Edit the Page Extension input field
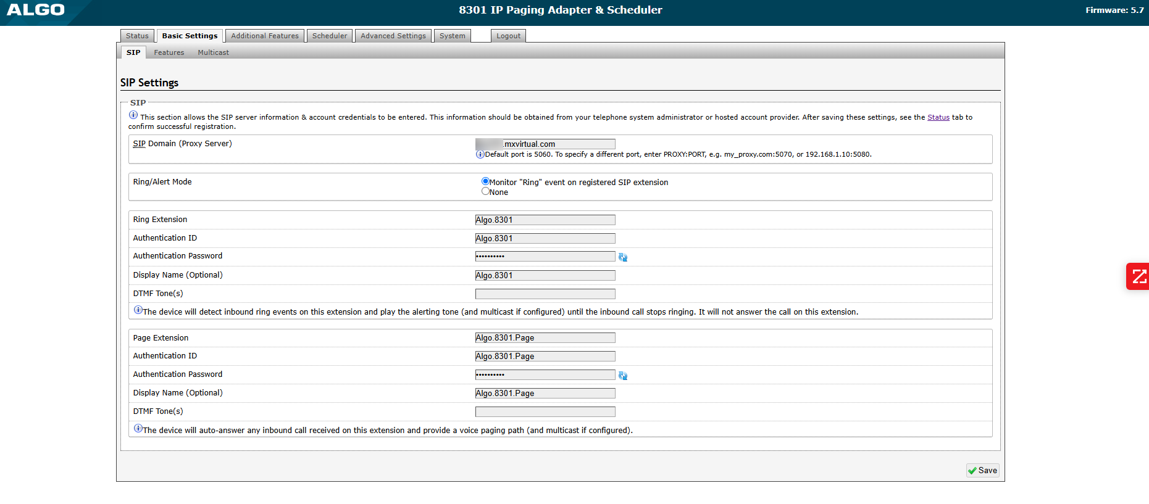This screenshot has width=1149, height=504. pos(545,337)
